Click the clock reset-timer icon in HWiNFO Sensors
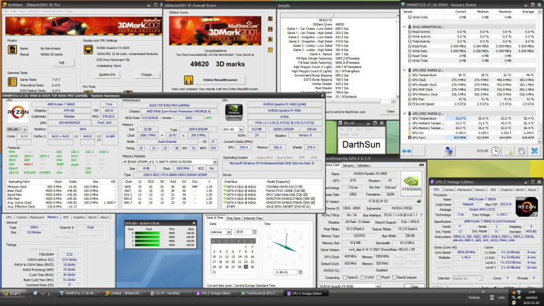The width and height of the screenshot is (544, 306). point(496,151)
